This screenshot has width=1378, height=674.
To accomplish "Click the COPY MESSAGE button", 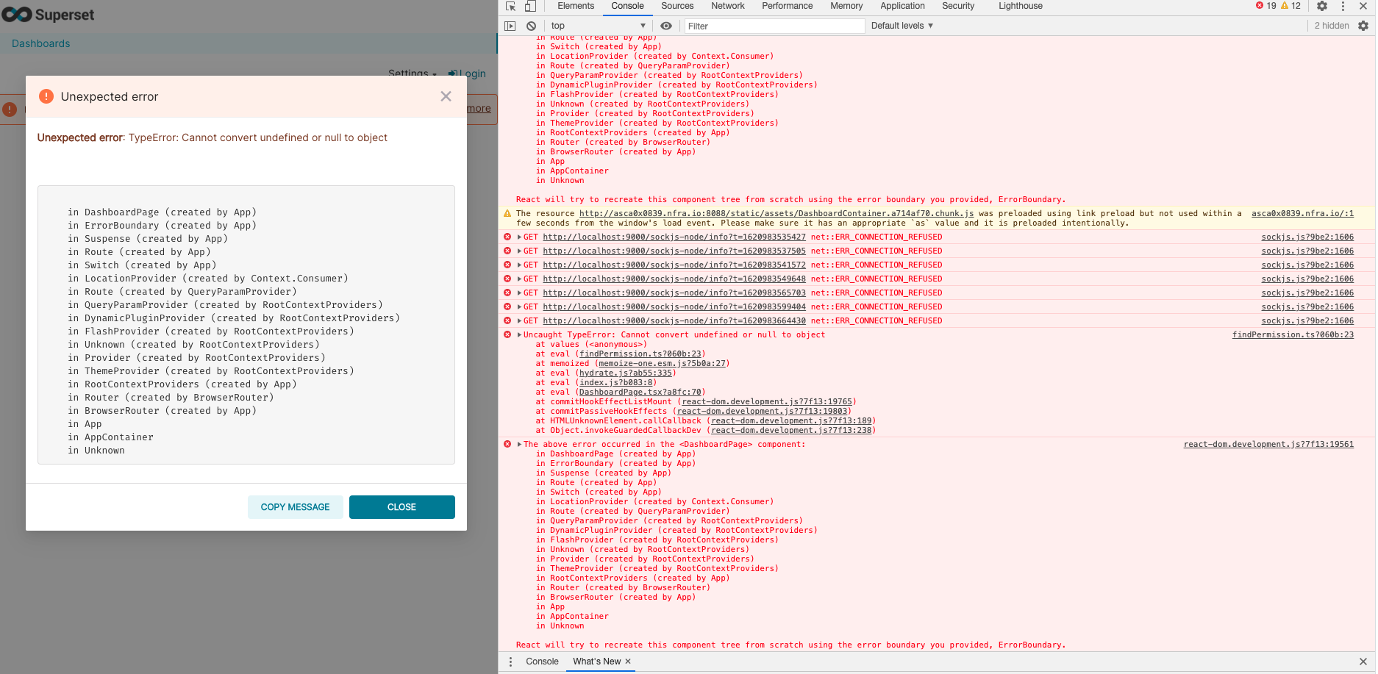I will 295,507.
